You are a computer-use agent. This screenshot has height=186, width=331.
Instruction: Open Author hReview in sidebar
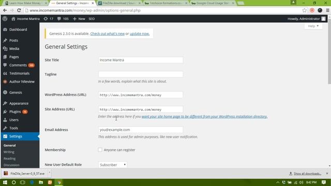point(22,82)
